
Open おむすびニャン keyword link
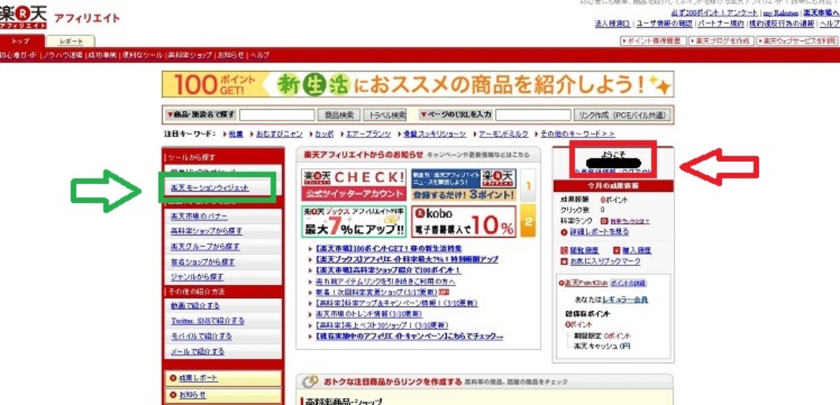[279, 134]
